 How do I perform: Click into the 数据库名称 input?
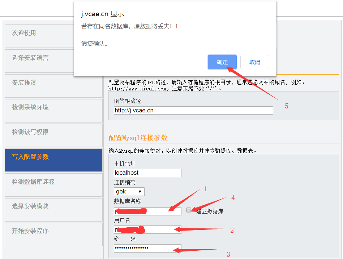[x=147, y=211]
